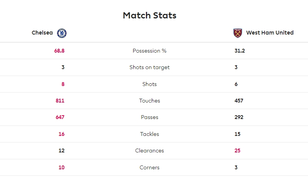Screen dimensions: 308x177
Task: Select the Touches stat label
Action: (149, 101)
